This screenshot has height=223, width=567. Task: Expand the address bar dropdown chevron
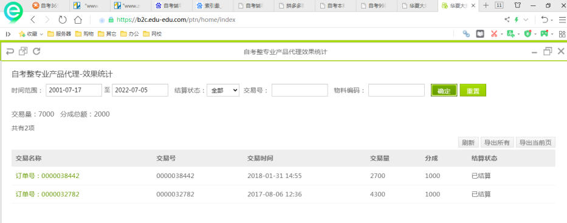526,20
